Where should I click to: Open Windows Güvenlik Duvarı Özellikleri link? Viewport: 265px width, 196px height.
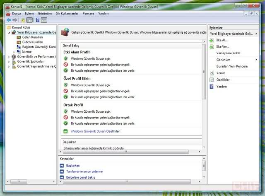coord(96,131)
